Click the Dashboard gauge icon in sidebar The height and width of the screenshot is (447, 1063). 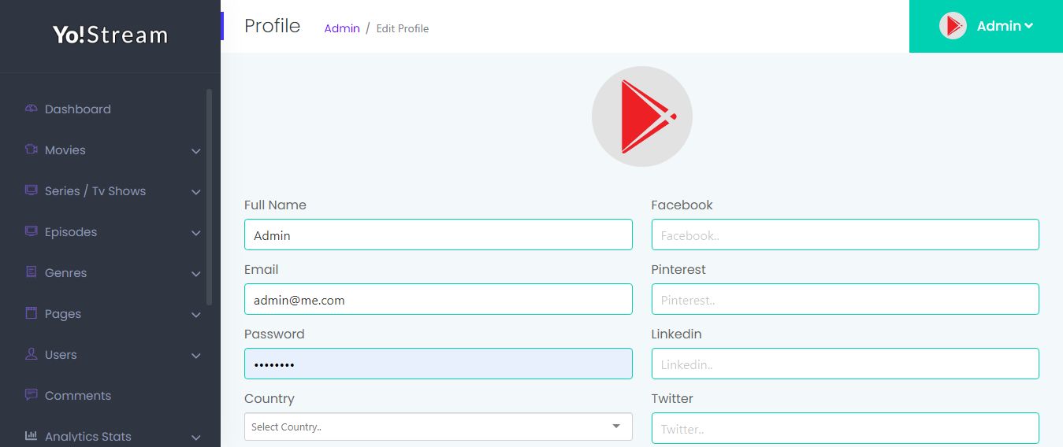click(32, 109)
